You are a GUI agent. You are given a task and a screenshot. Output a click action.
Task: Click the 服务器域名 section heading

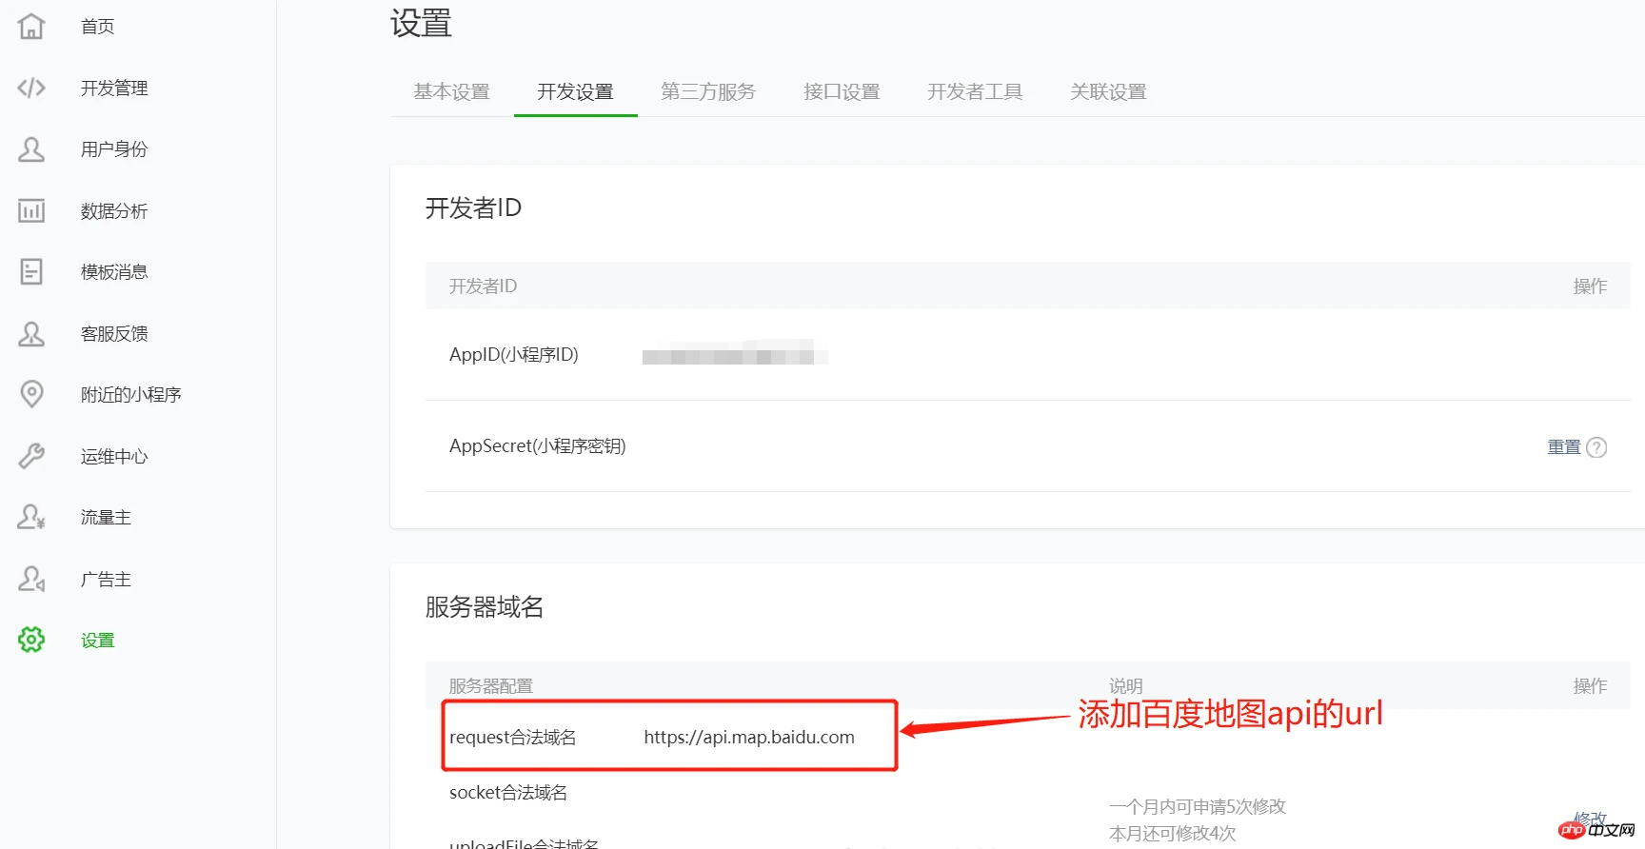coord(485,607)
